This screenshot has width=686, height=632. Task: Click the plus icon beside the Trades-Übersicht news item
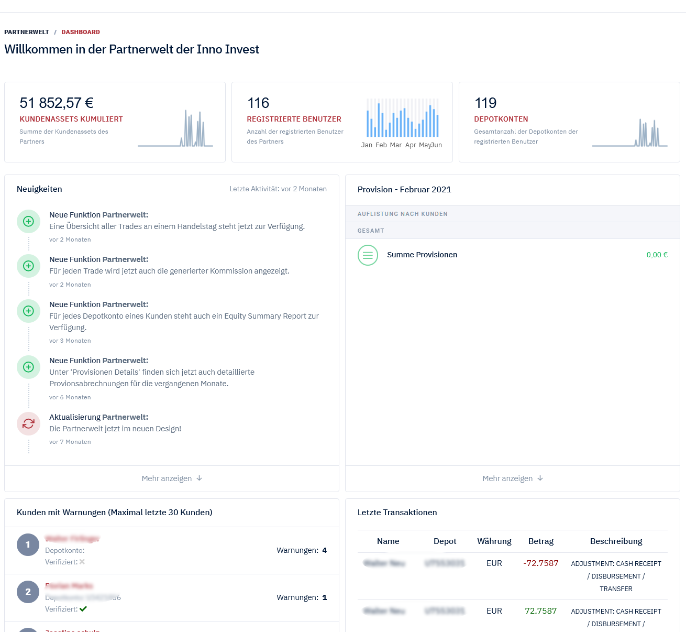(29, 221)
